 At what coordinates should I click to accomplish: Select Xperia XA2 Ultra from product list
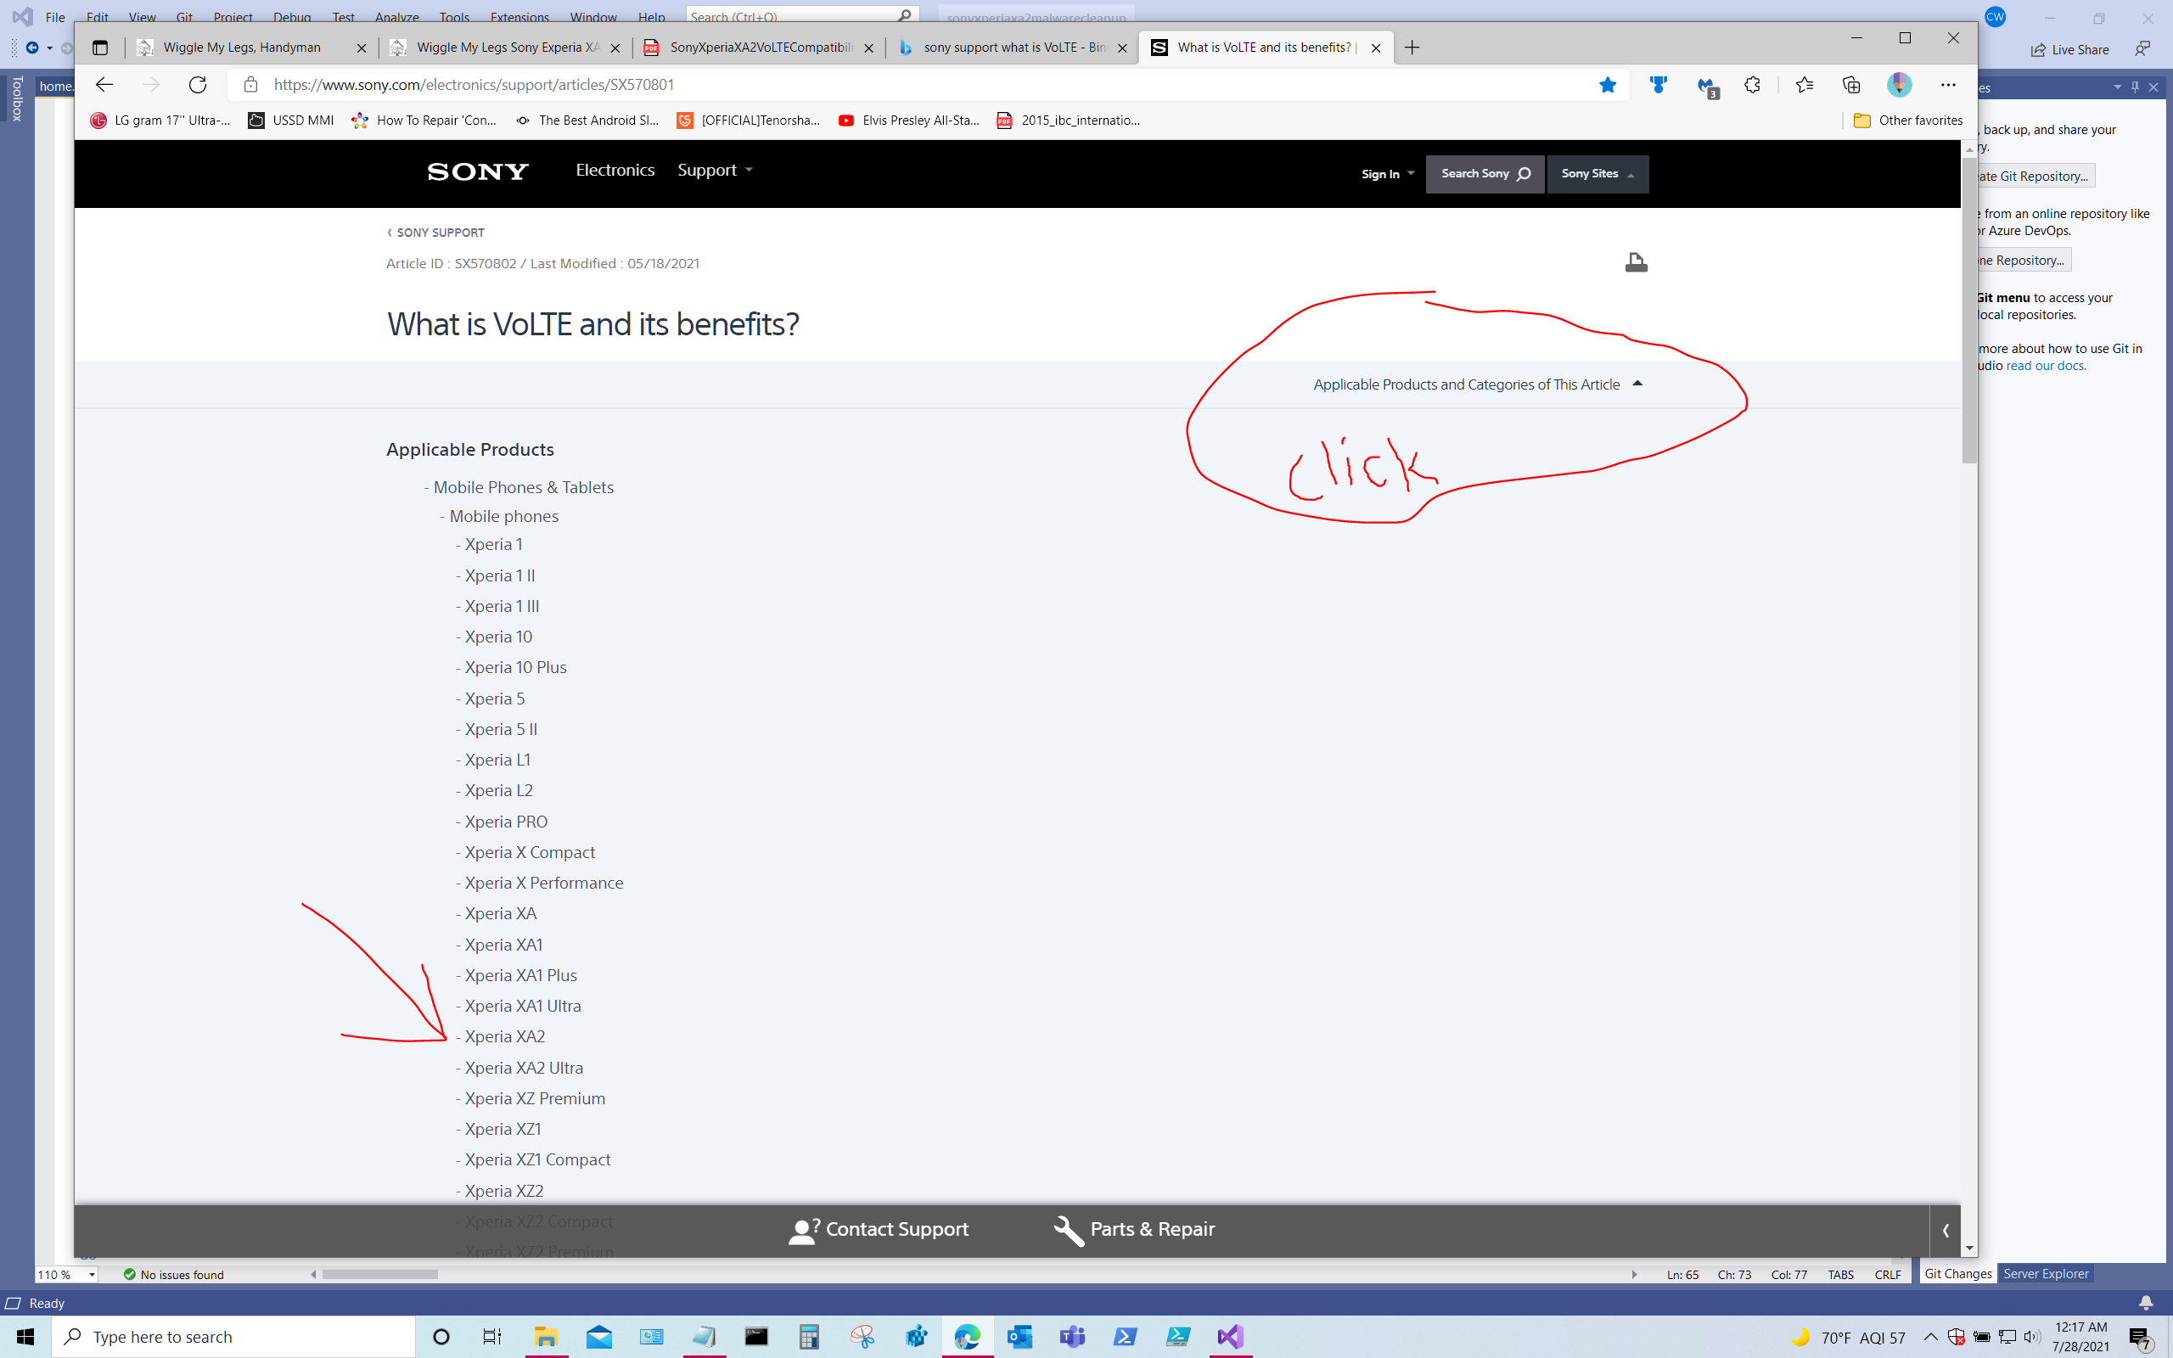click(524, 1067)
